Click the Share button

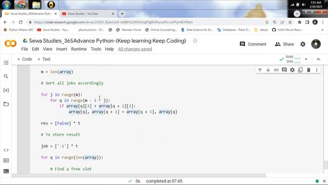click(x=284, y=44)
